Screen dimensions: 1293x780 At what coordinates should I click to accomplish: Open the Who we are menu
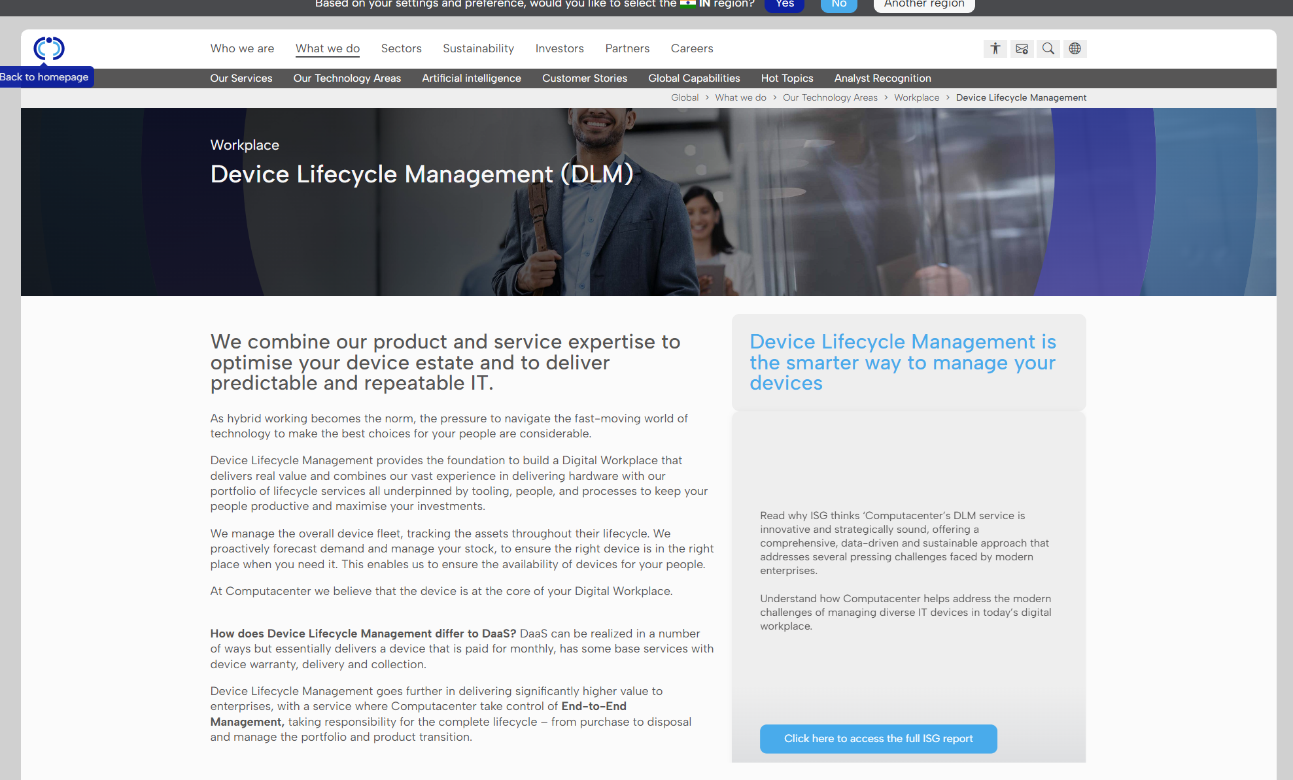[242, 48]
